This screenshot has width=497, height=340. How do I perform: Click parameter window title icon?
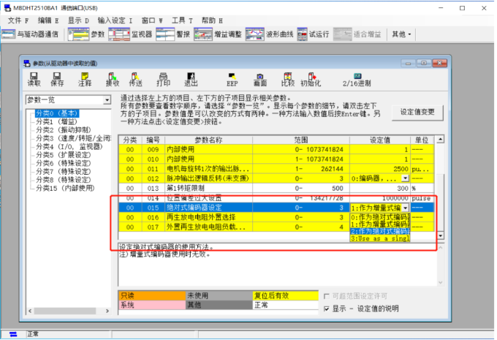click(x=26, y=63)
